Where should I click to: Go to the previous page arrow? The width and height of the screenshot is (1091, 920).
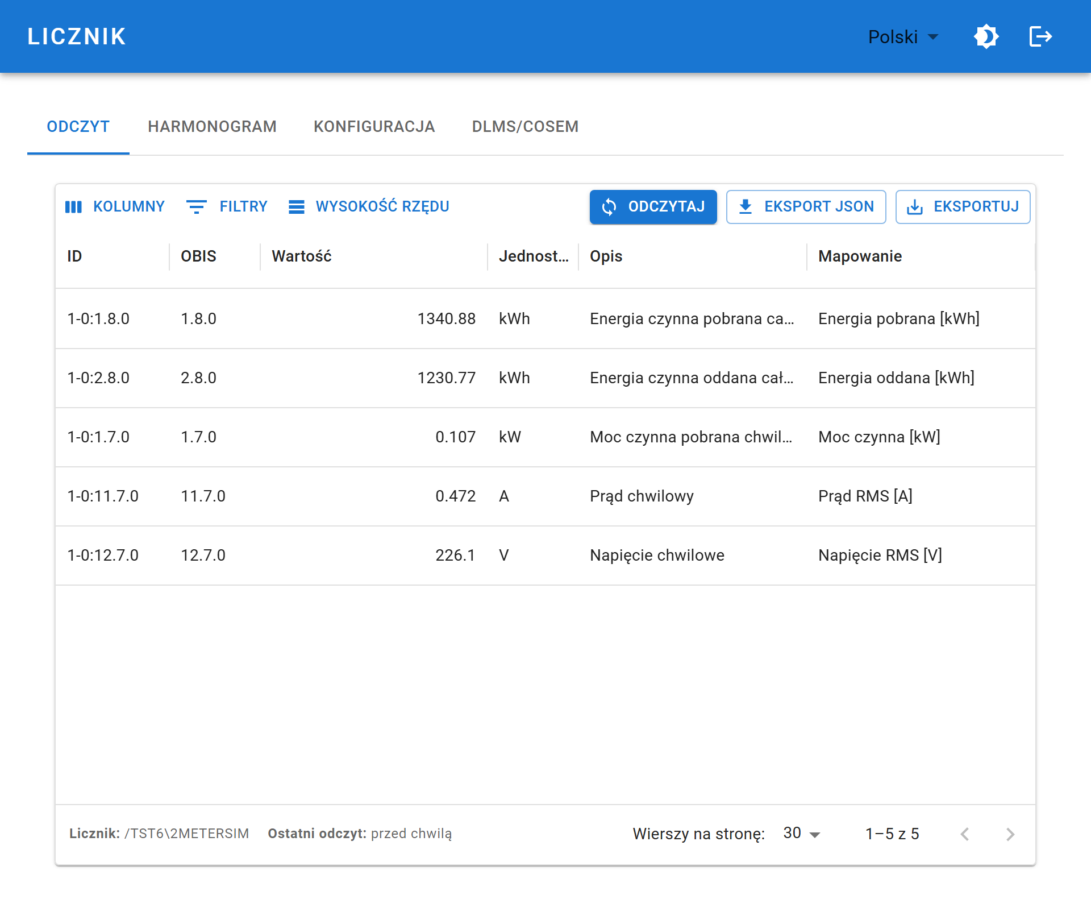point(965,834)
